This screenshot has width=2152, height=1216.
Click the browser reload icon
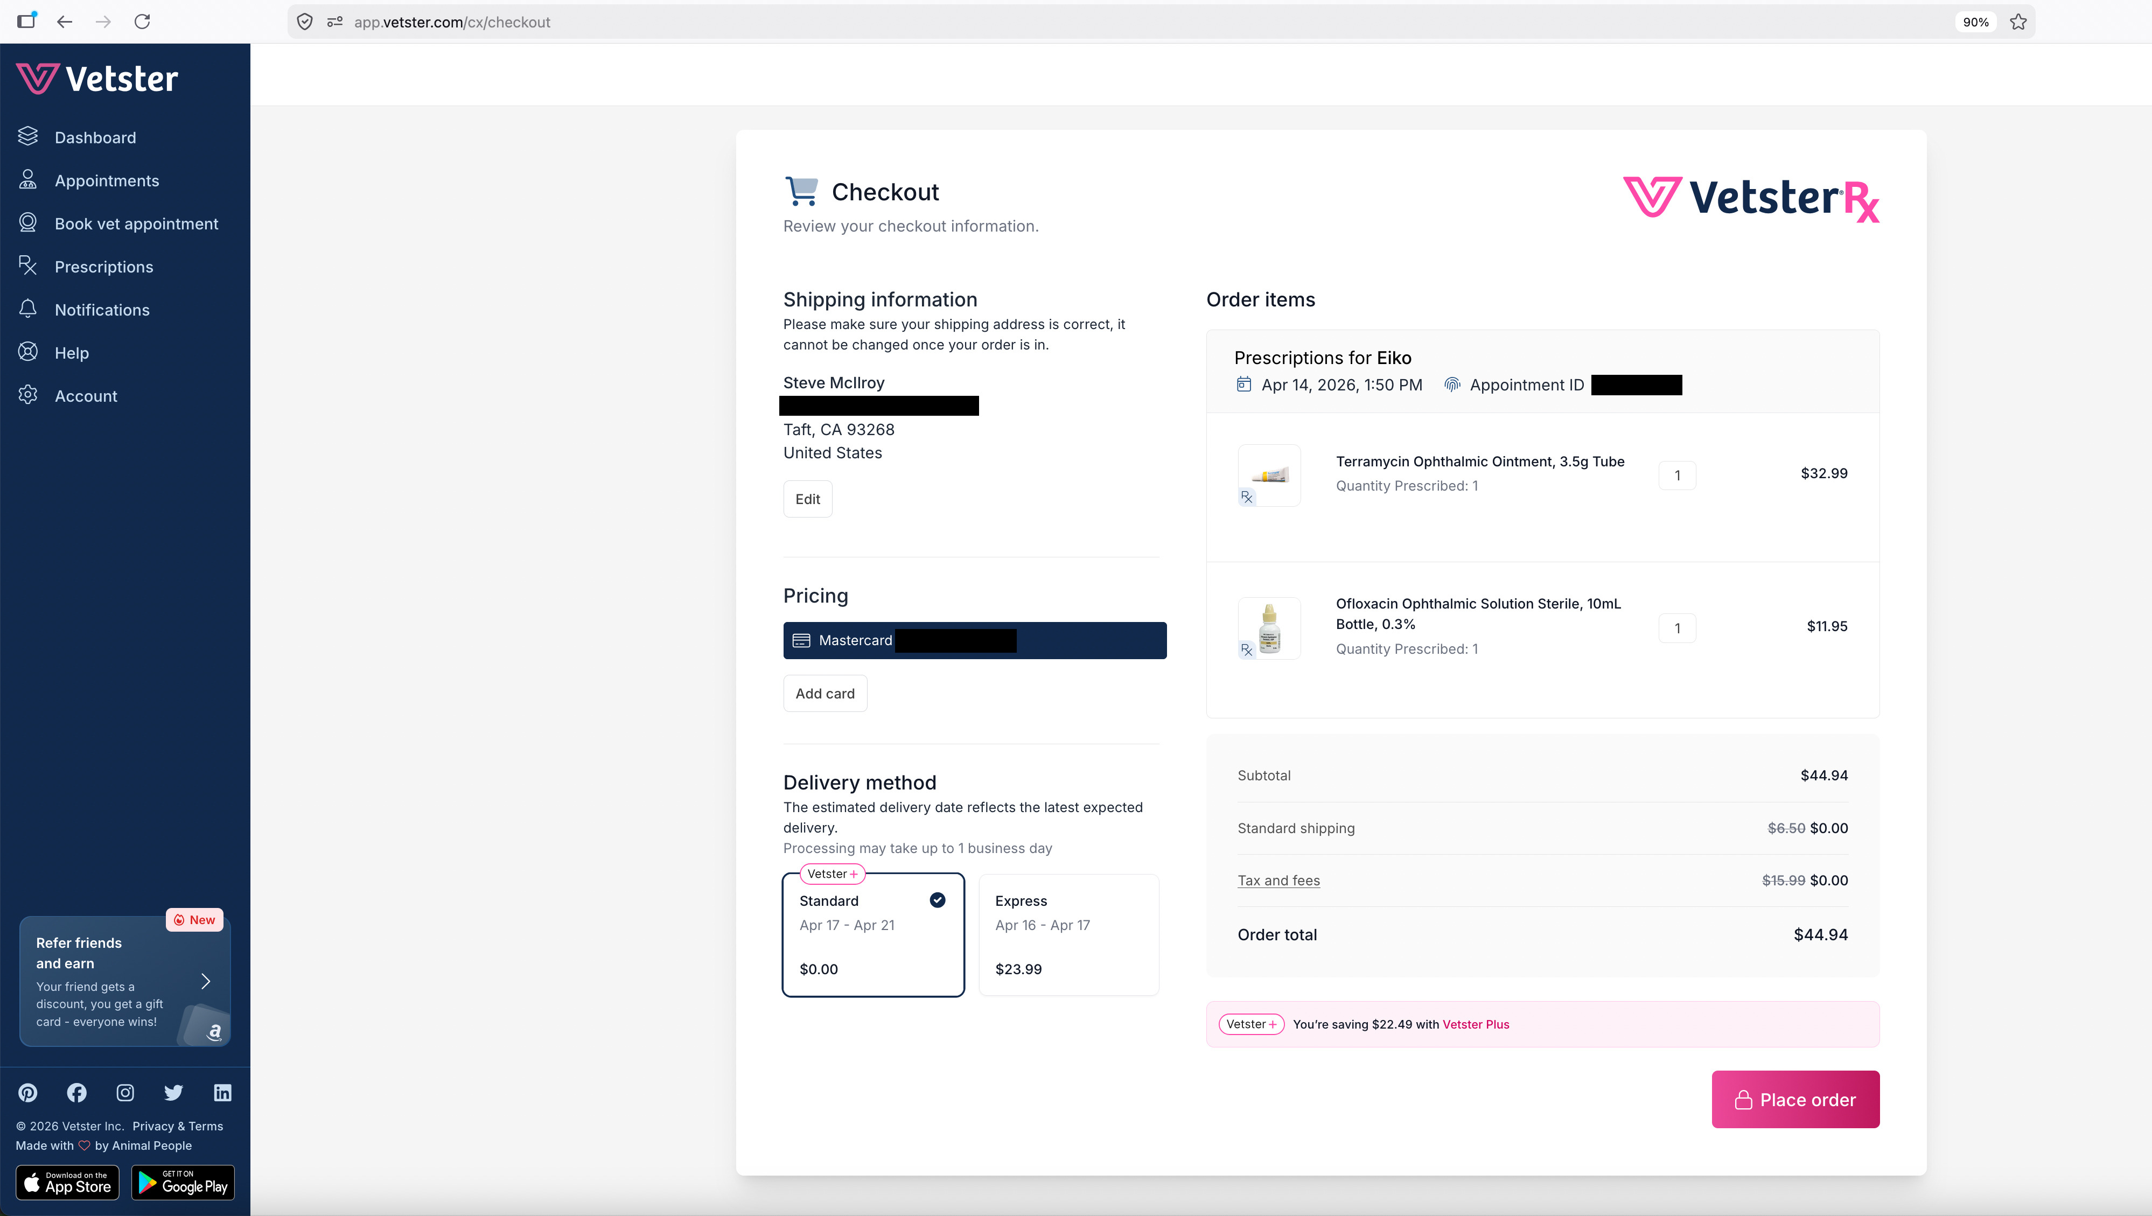click(x=142, y=22)
